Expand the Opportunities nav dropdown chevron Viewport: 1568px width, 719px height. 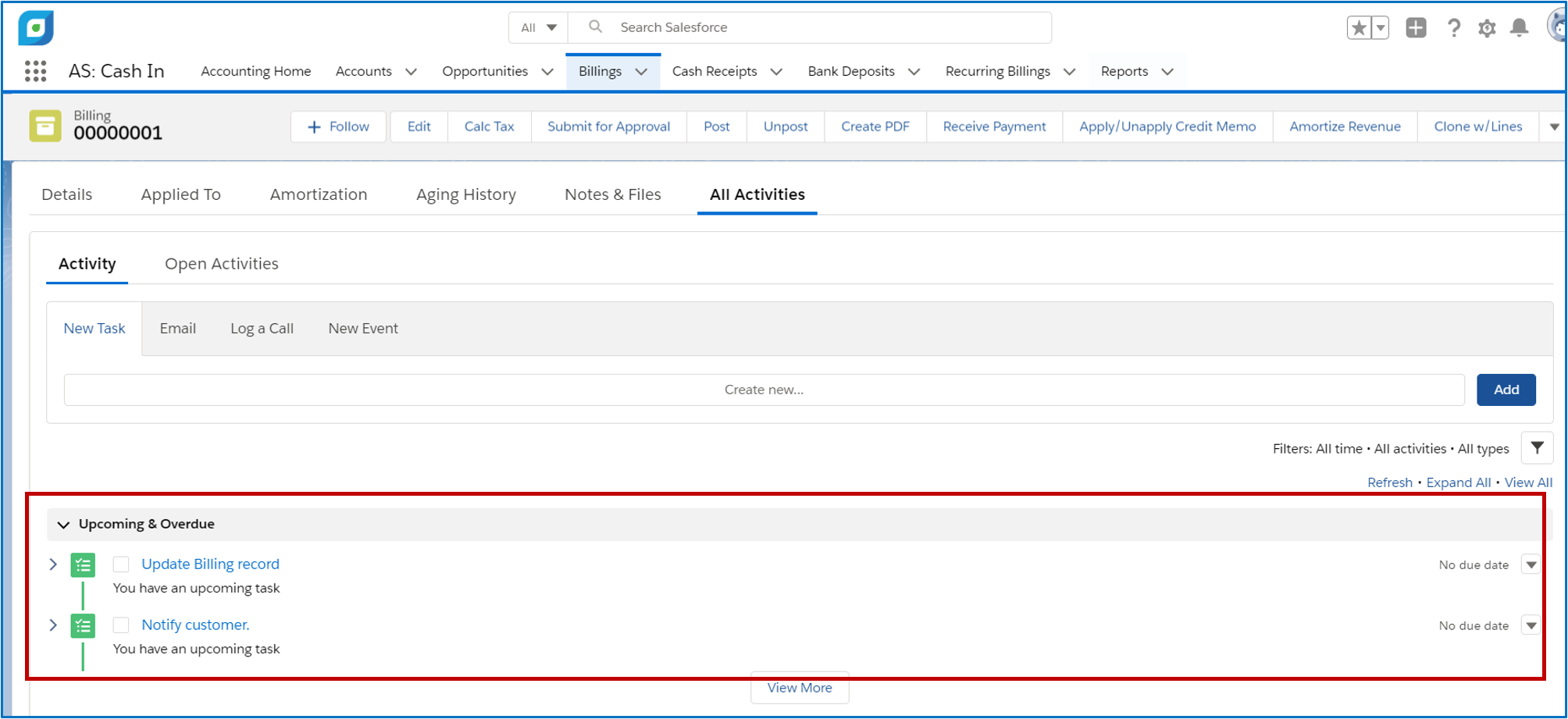pos(547,72)
